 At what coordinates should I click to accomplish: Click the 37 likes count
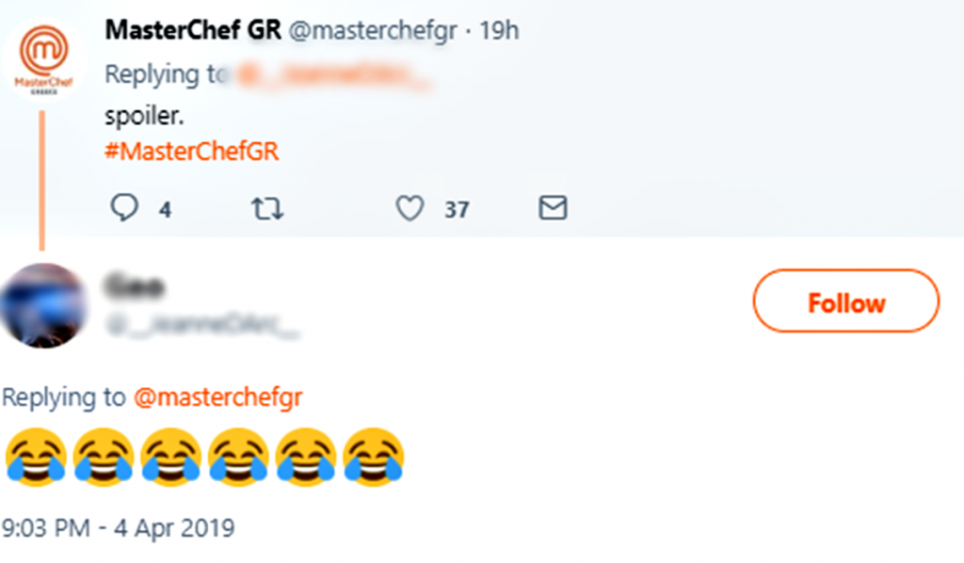point(457,210)
